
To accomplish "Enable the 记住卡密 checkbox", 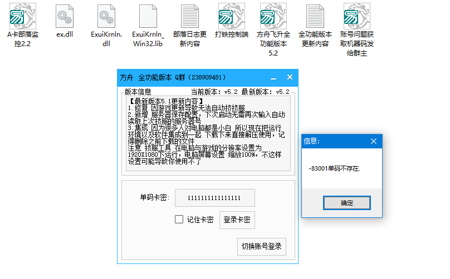I will 179,220.
